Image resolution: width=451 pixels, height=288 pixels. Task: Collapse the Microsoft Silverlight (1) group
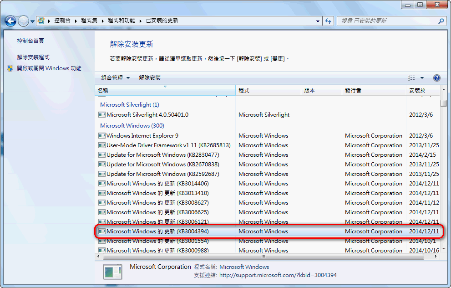(129, 105)
